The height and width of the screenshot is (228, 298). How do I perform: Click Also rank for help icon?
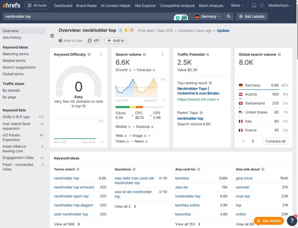(x=198, y=169)
